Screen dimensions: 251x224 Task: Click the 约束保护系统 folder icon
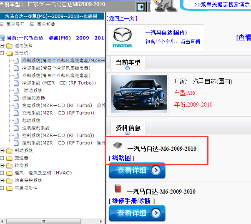[x=9, y=181]
